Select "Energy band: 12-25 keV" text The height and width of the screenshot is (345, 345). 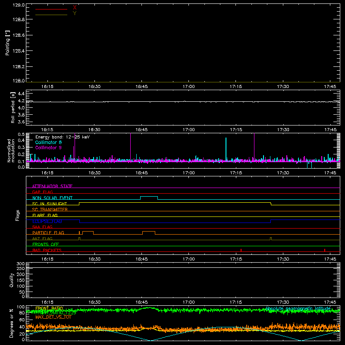coord(63,137)
